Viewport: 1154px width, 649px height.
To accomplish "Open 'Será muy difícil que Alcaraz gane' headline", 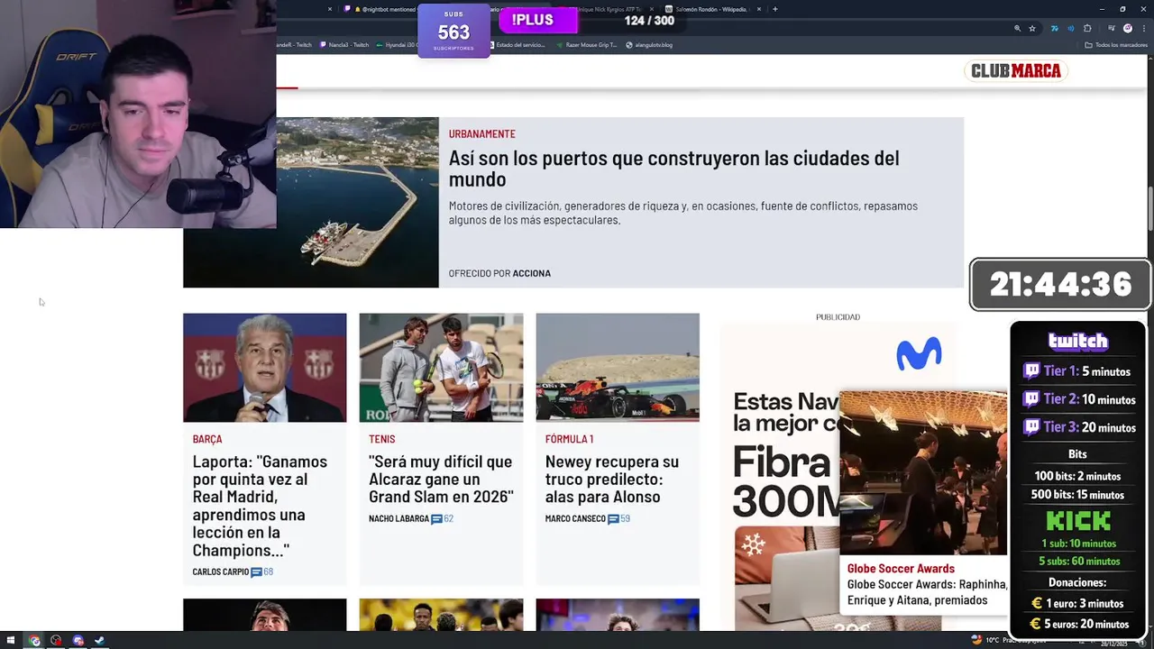I will pos(441,479).
